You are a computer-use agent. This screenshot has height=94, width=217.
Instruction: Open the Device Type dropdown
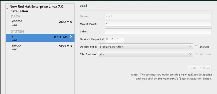(146, 47)
